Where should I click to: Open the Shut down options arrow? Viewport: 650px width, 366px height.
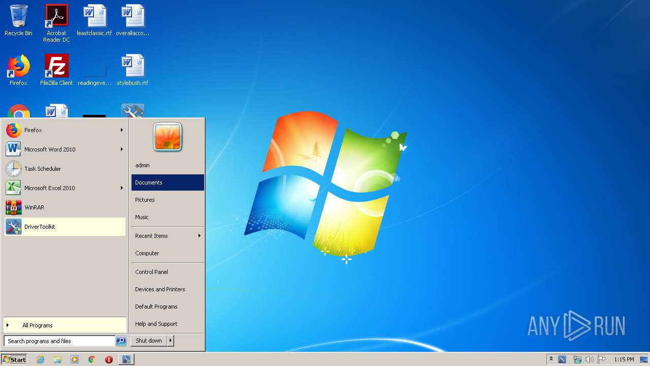[171, 341]
